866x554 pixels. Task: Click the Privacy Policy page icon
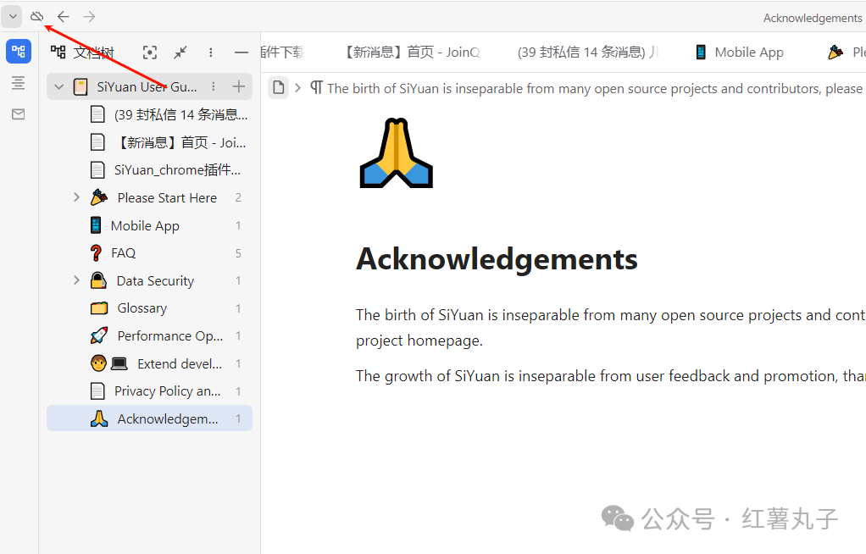click(97, 391)
